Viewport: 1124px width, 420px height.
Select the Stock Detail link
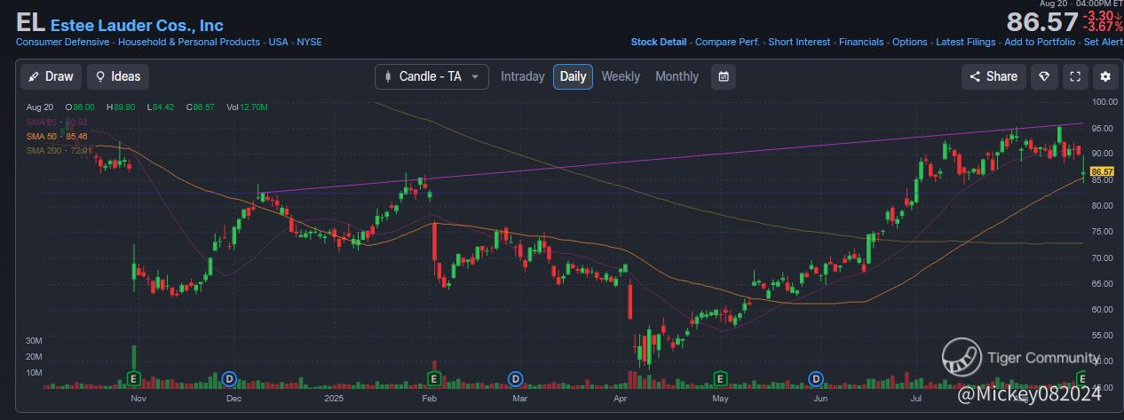tap(659, 42)
